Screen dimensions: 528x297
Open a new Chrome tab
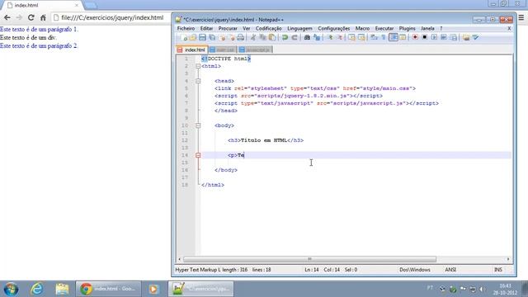point(90,6)
